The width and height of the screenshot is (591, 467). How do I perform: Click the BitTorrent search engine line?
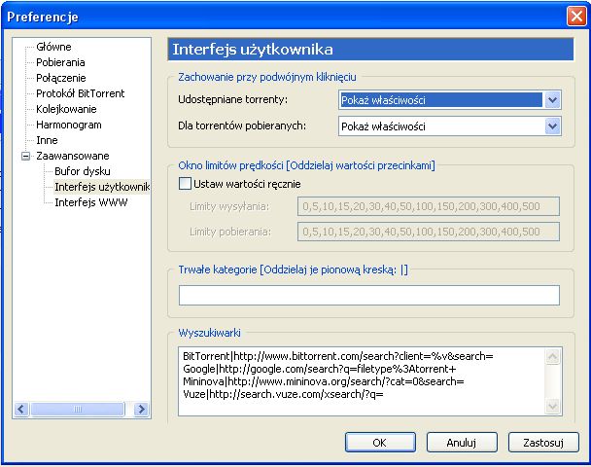point(338,356)
